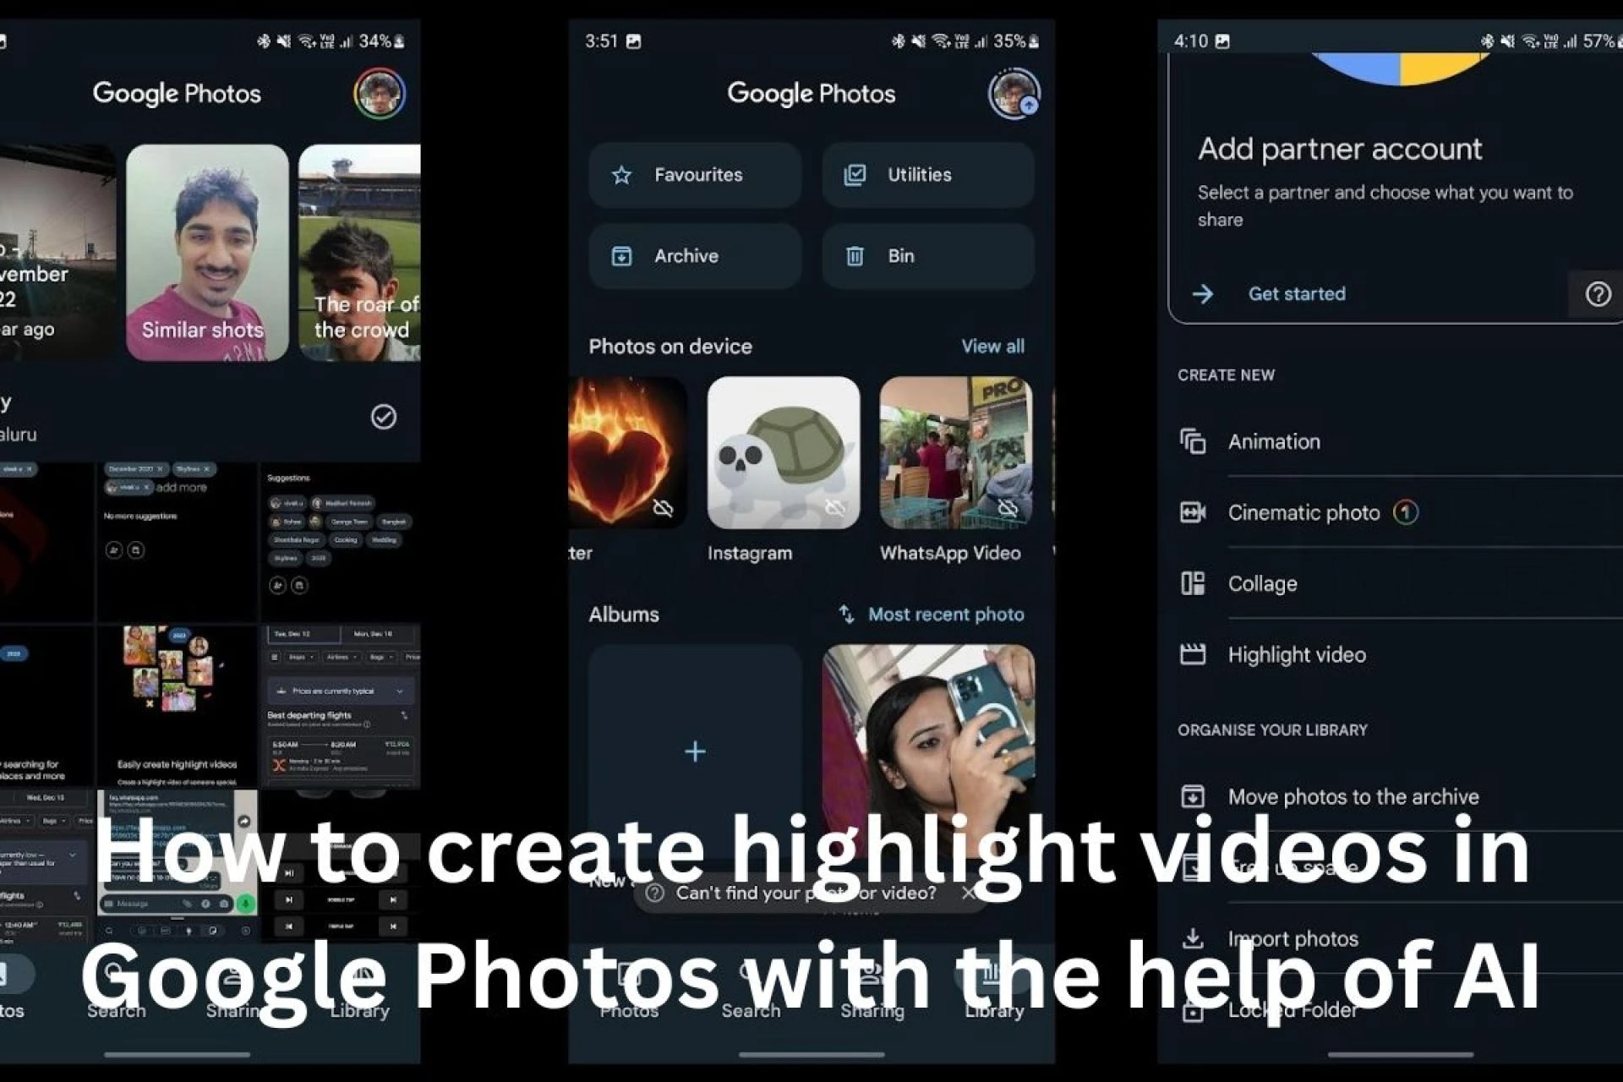1623x1082 pixels.
Task: Tap Get started for partner account
Action: click(1296, 294)
